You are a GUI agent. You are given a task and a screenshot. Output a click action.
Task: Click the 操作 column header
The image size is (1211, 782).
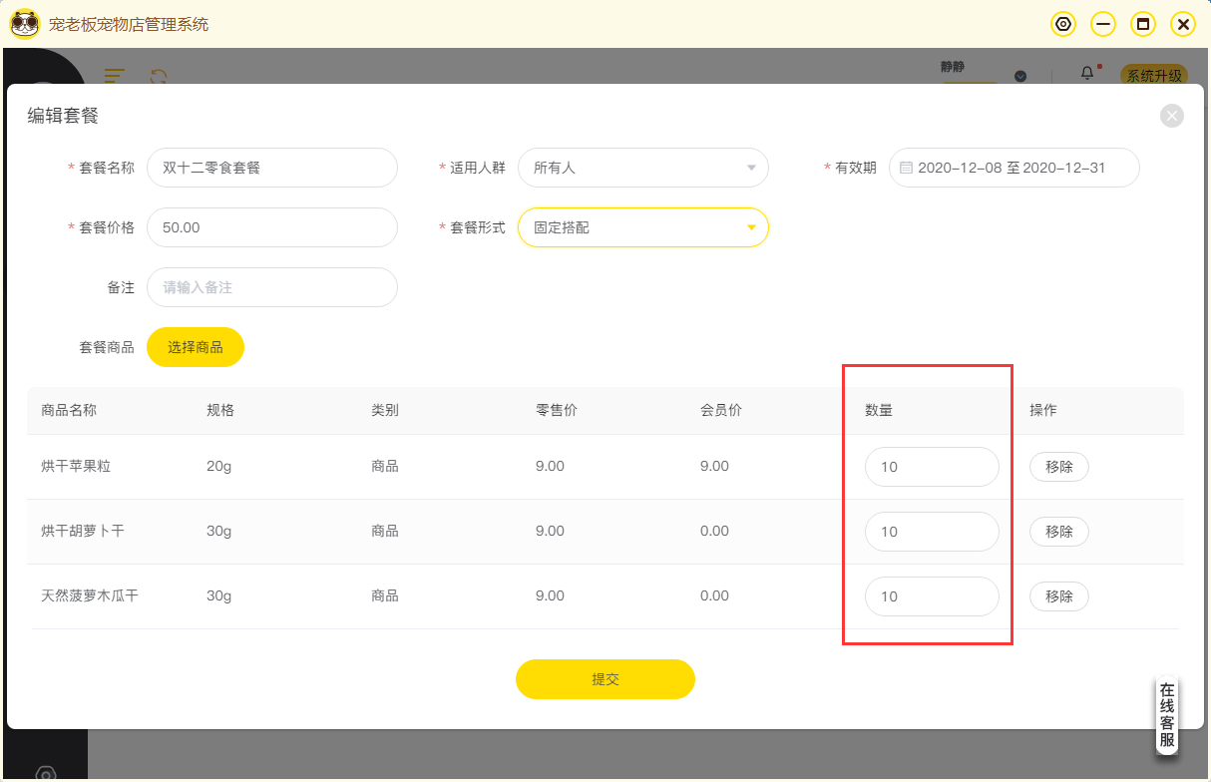click(1043, 410)
